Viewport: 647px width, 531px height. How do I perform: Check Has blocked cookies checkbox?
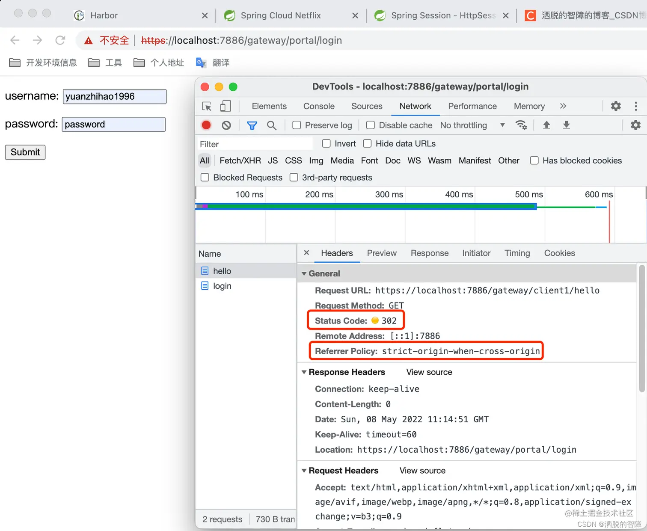click(534, 160)
